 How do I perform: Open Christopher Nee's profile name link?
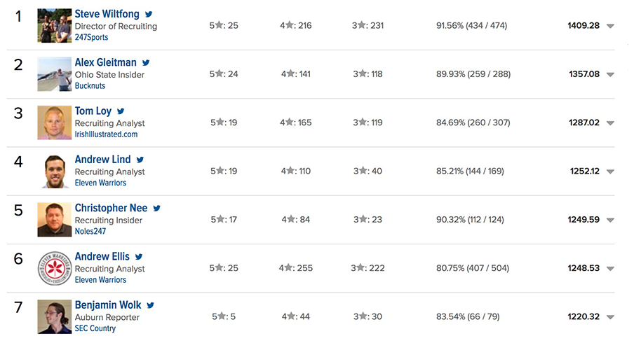tap(112, 208)
